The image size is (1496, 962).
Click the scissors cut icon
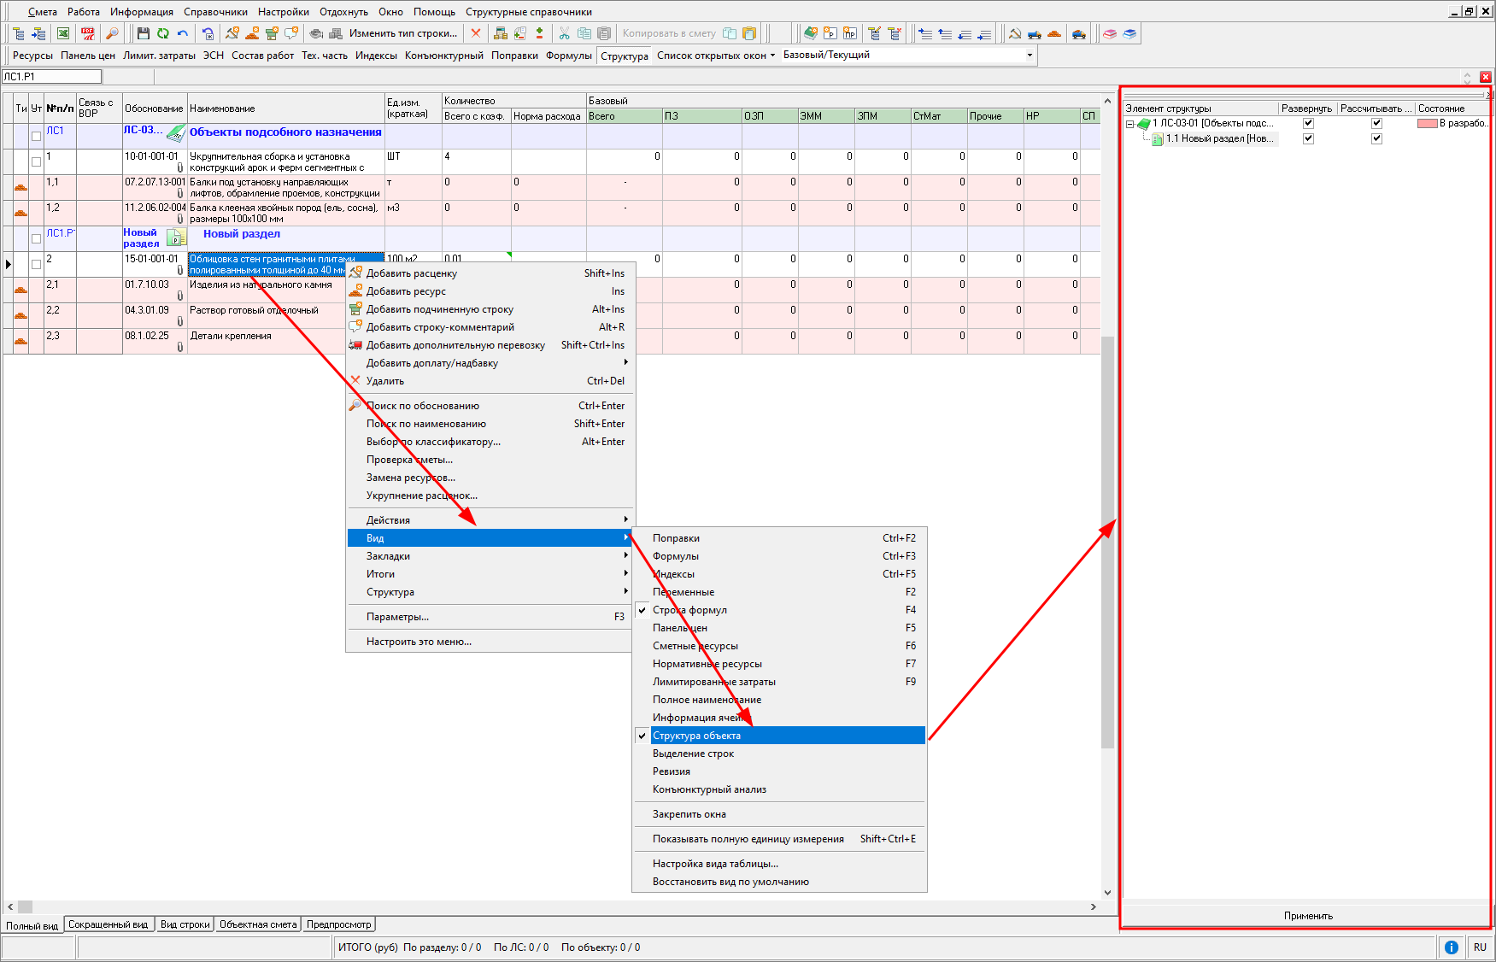click(x=564, y=33)
